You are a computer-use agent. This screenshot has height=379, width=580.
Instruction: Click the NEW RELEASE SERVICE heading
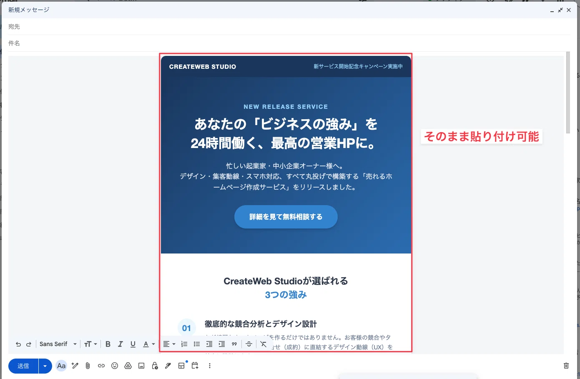286,107
